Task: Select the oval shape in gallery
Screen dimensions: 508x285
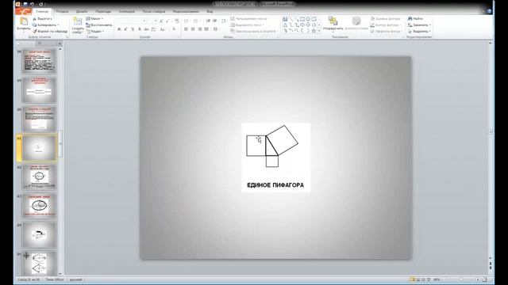Action: coord(308,19)
